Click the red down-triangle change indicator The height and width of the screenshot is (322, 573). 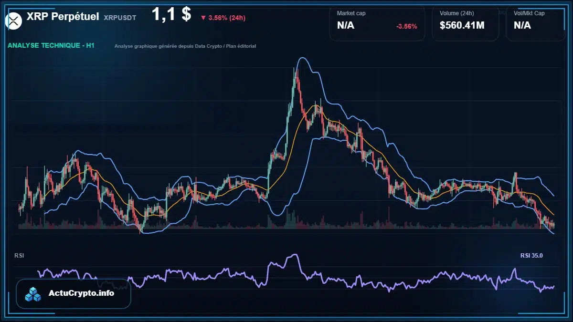click(203, 18)
